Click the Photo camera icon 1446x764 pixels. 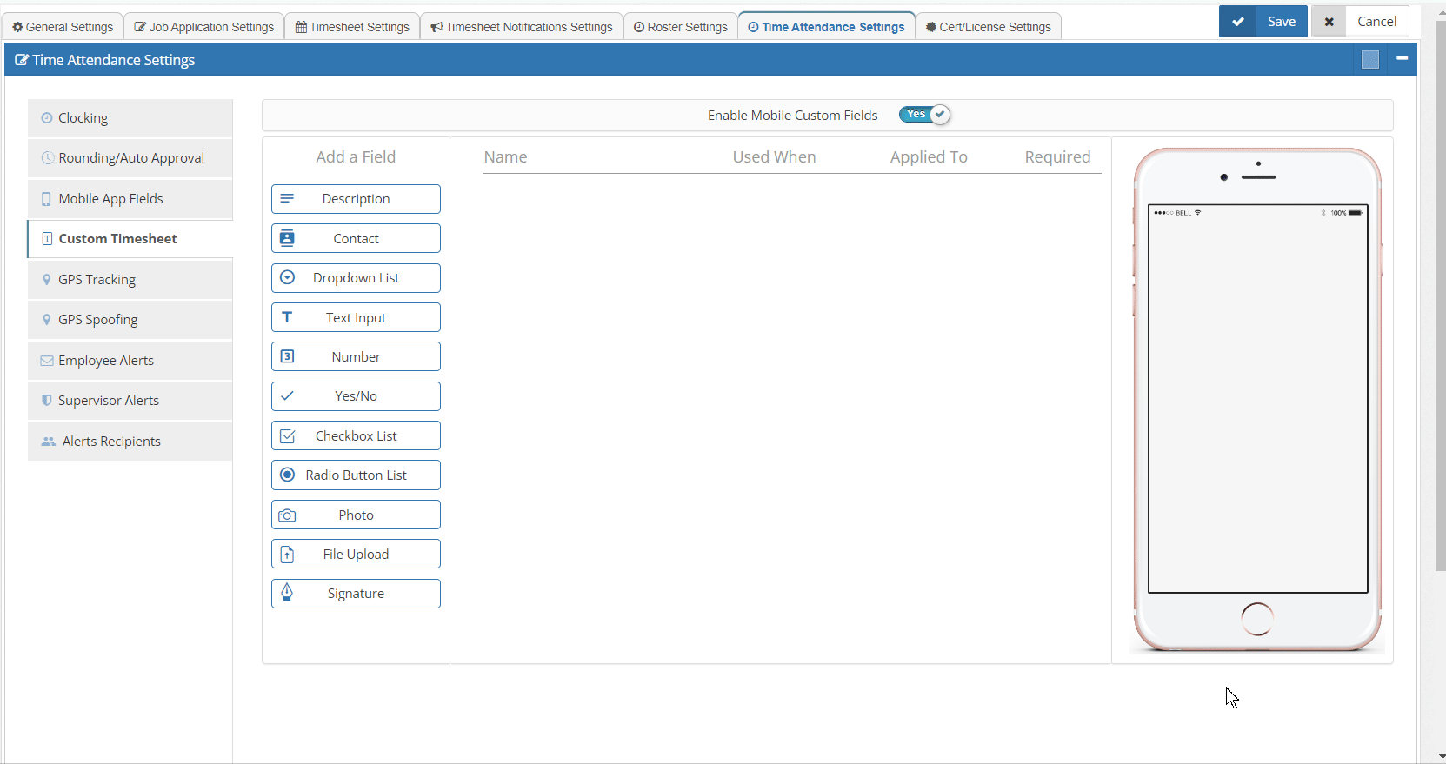[287, 515]
